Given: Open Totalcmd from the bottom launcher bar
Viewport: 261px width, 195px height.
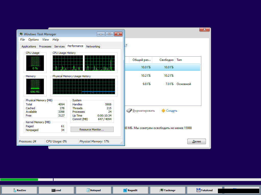Looking at the screenshot, I should 205,190.
